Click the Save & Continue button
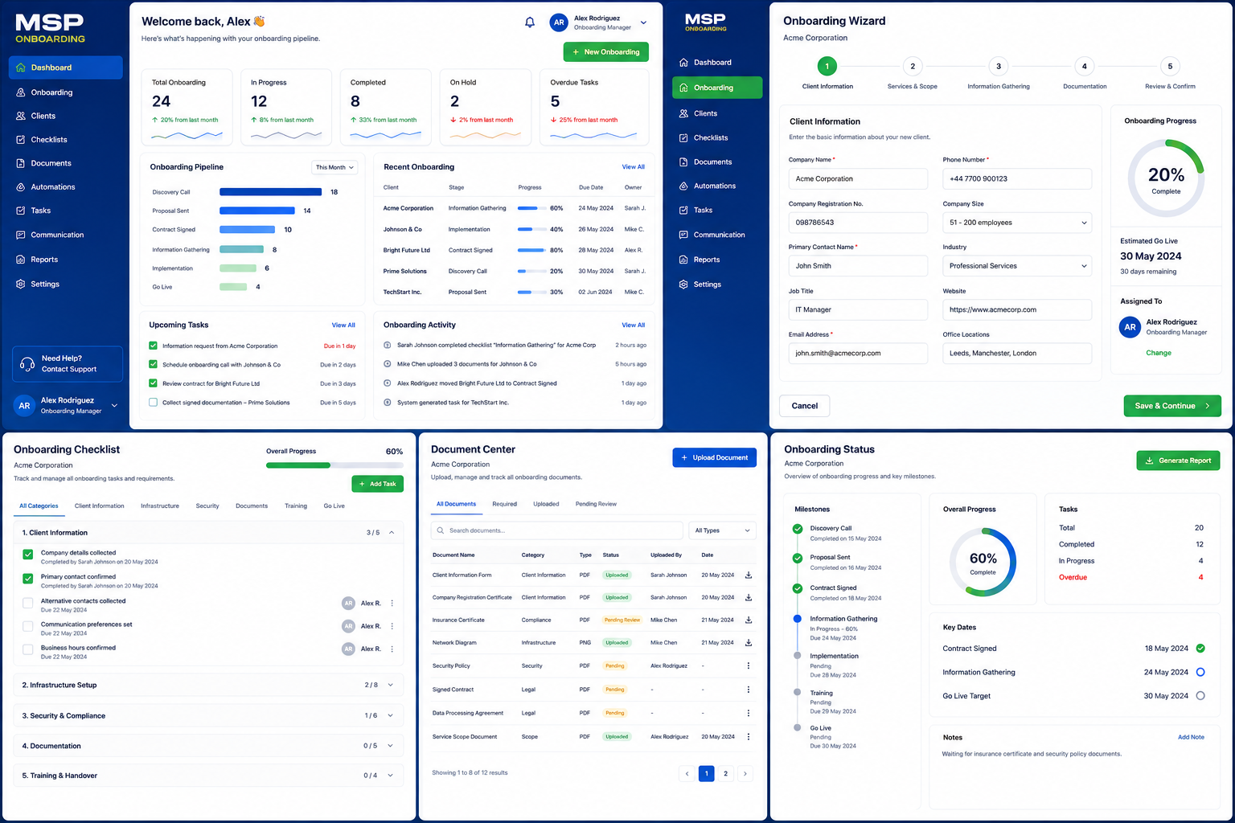This screenshot has height=823, width=1235. [1172, 406]
